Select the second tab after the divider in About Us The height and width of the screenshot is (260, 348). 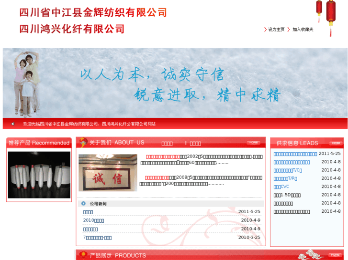(195, 144)
